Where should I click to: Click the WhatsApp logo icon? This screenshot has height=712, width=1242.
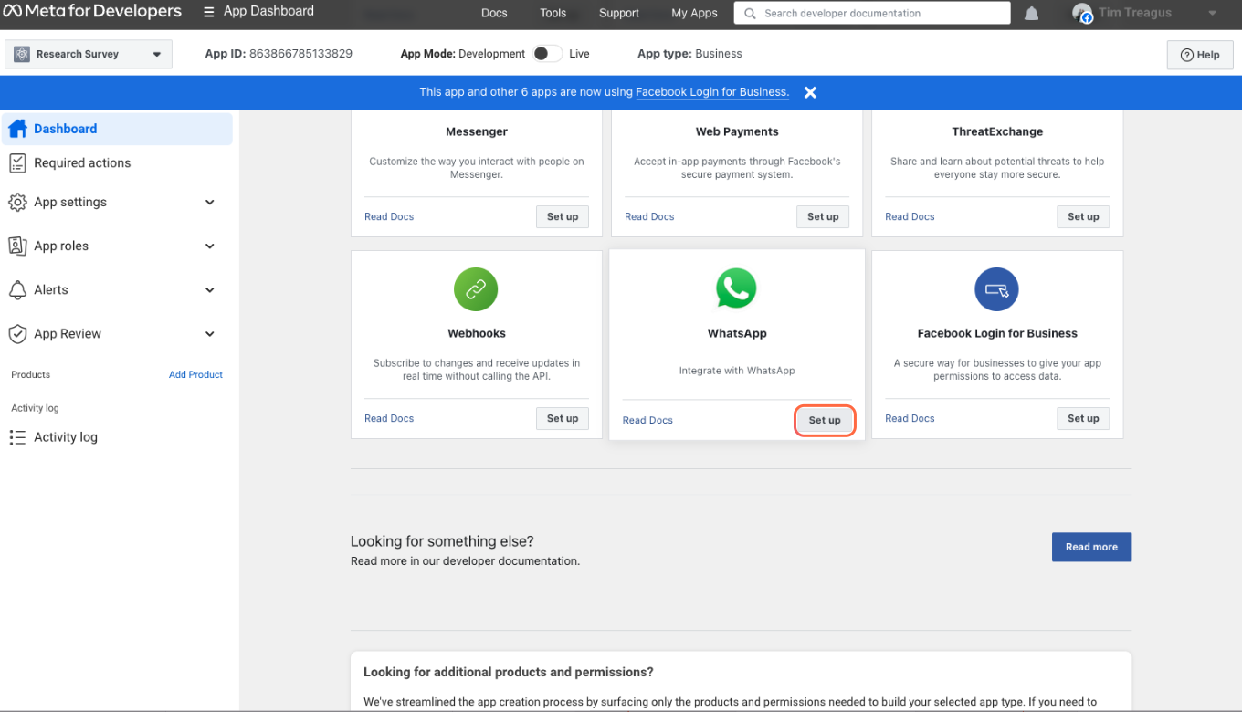tap(736, 288)
